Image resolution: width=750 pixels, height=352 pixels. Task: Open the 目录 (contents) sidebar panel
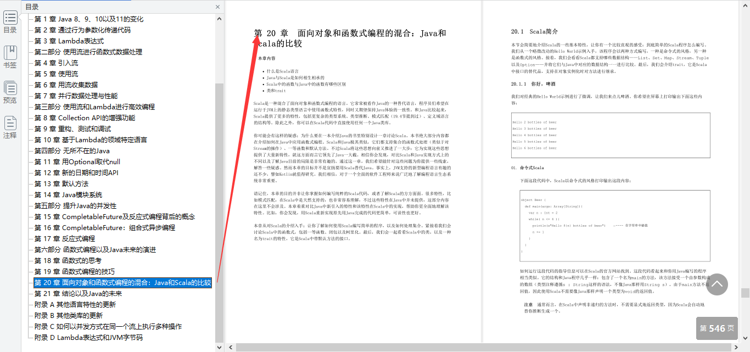click(x=10, y=21)
